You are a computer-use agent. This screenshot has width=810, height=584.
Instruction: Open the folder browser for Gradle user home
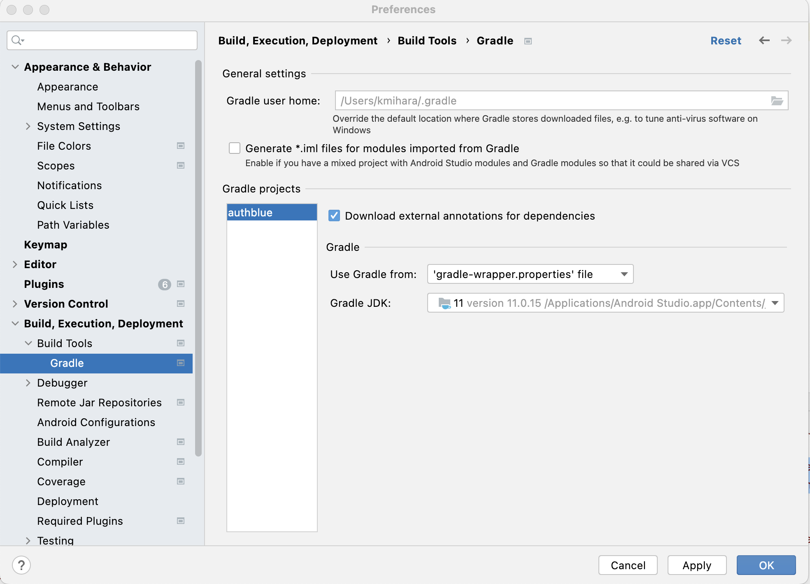click(777, 100)
